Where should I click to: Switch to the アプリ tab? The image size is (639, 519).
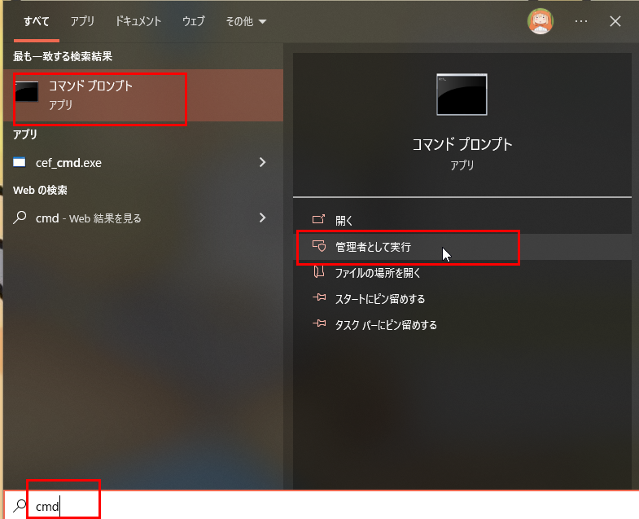82,21
